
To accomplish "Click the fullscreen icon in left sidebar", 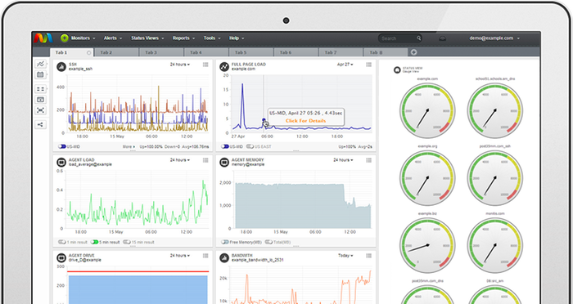I will coord(41,110).
